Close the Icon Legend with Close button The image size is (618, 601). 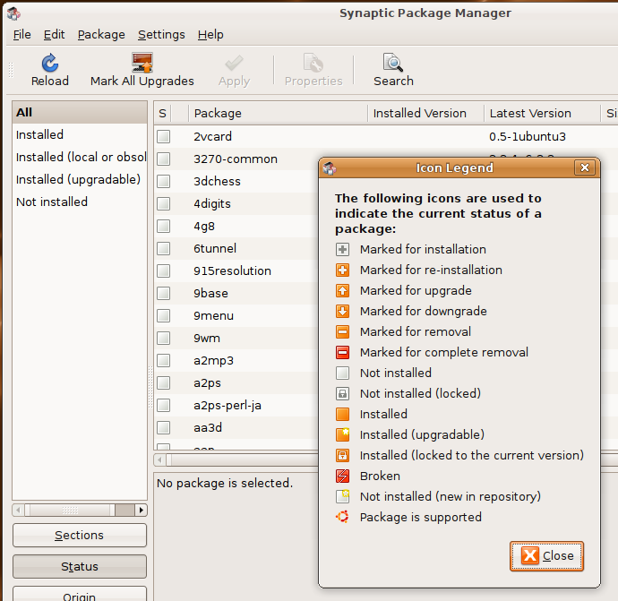[546, 556]
